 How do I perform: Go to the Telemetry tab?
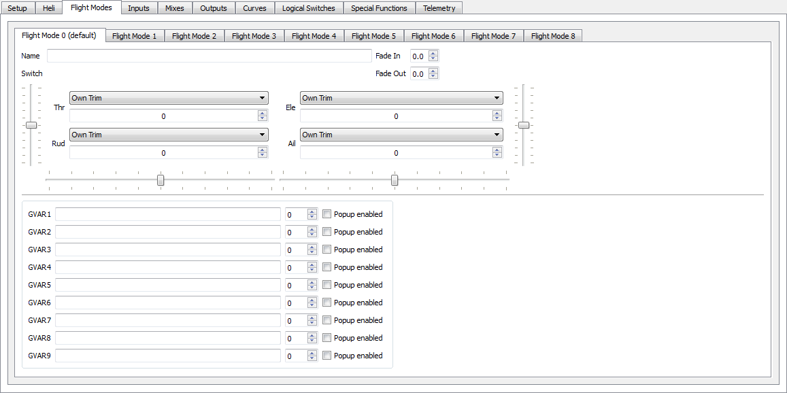(x=439, y=8)
